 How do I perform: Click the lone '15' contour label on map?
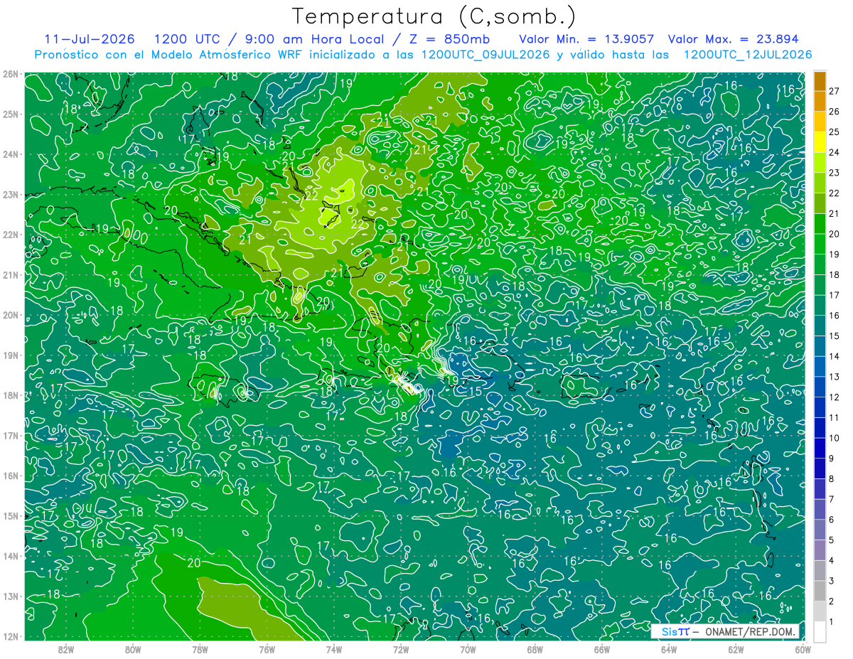[475, 392]
